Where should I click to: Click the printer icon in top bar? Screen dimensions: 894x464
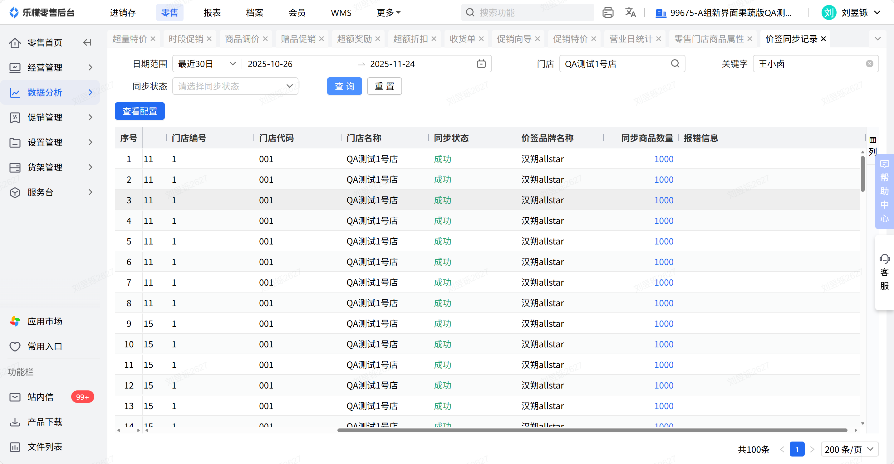608,13
